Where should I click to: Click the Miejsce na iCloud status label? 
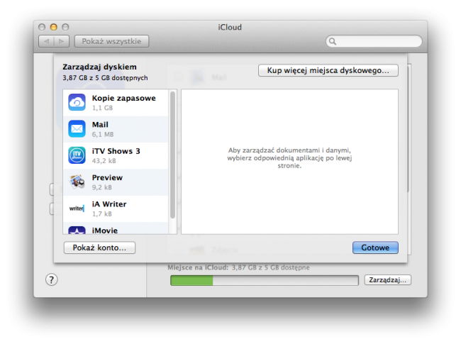point(198,267)
